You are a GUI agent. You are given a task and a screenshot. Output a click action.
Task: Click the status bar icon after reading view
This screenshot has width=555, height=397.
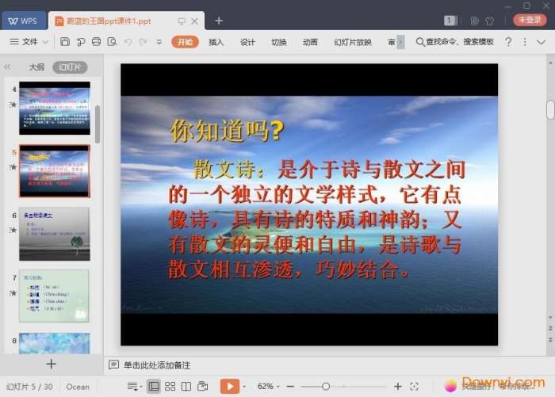pos(203,386)
